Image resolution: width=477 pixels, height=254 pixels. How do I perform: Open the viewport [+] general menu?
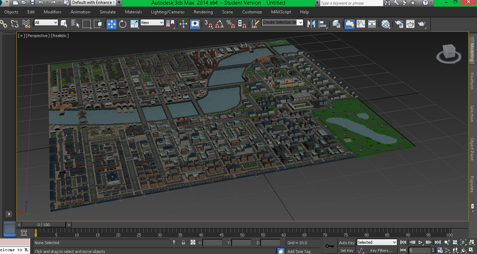pos(22,36)
